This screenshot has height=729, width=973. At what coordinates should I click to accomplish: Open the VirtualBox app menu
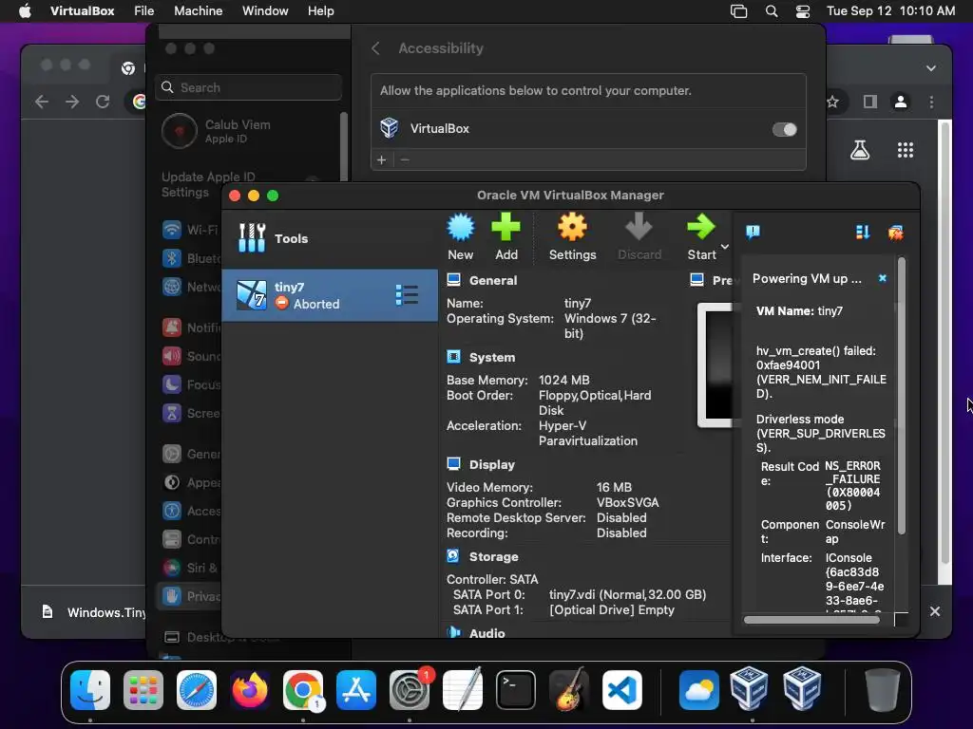point(82,11)
